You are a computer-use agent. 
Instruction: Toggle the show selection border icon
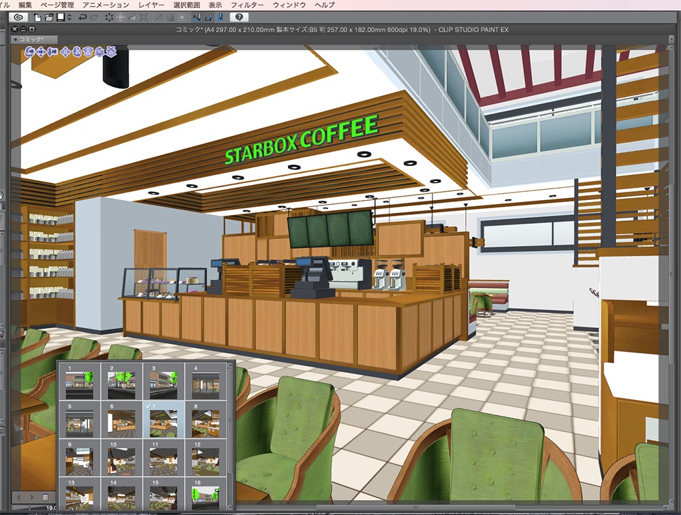[182, 18]
